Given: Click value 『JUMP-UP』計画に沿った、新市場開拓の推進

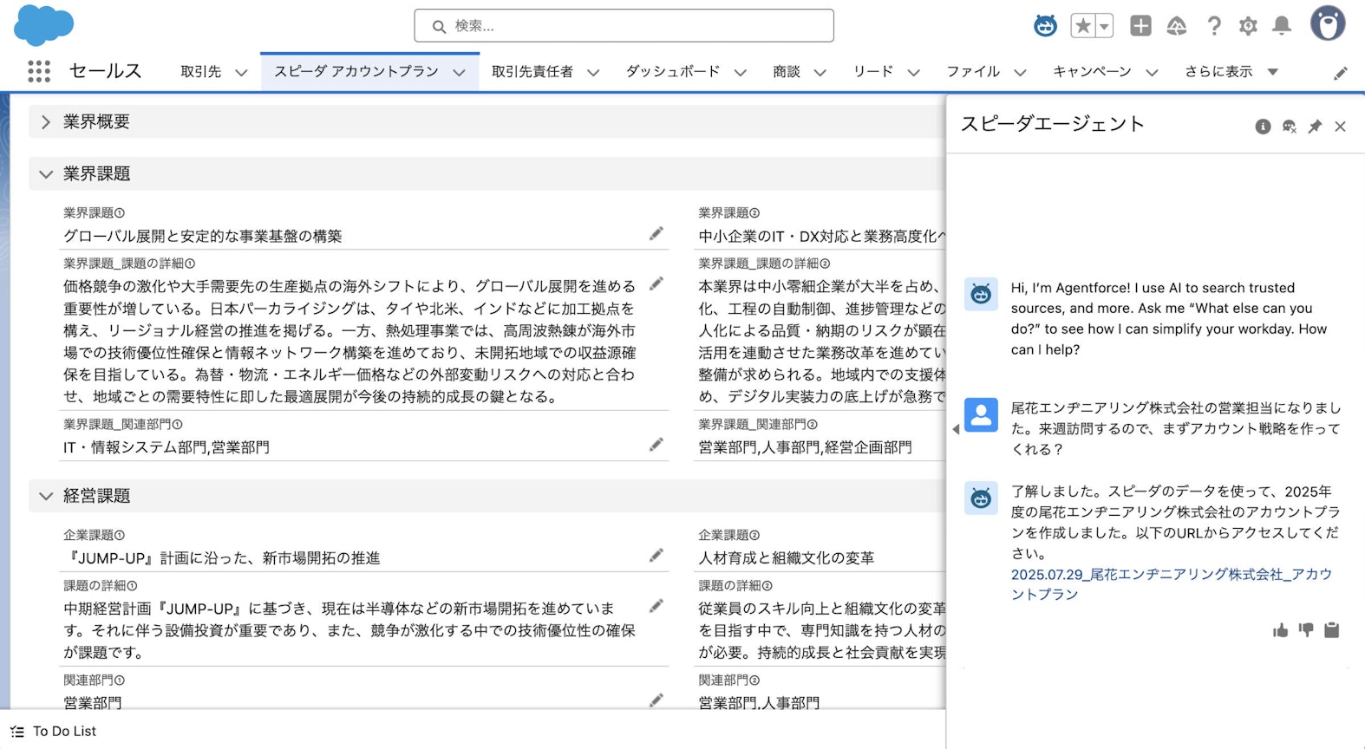Looking at the screenshot, I should click(x=222, y=558).
